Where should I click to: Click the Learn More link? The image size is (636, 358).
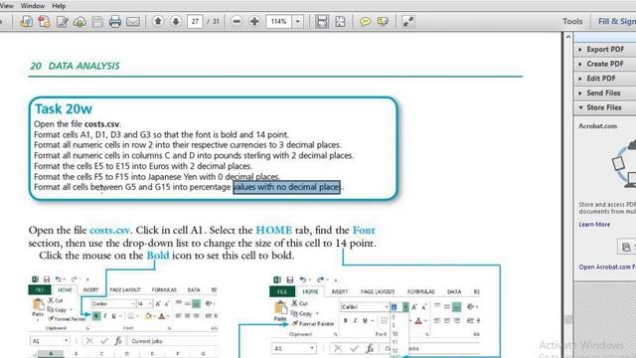pyautogui.click(x=594, y=225)
